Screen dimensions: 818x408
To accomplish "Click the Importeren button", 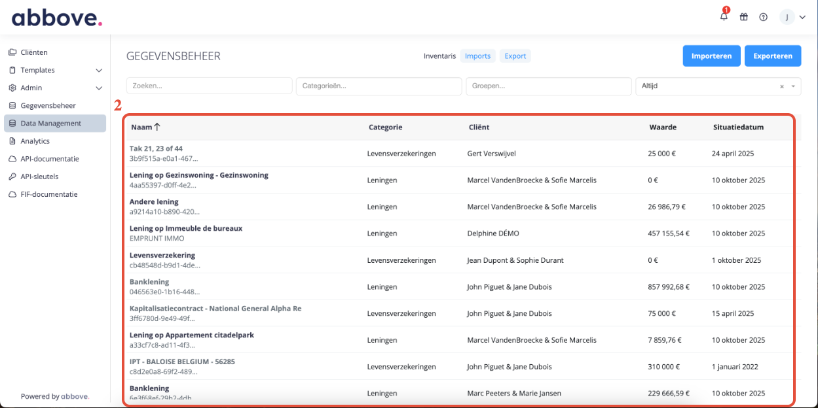I will click(711, 56).
